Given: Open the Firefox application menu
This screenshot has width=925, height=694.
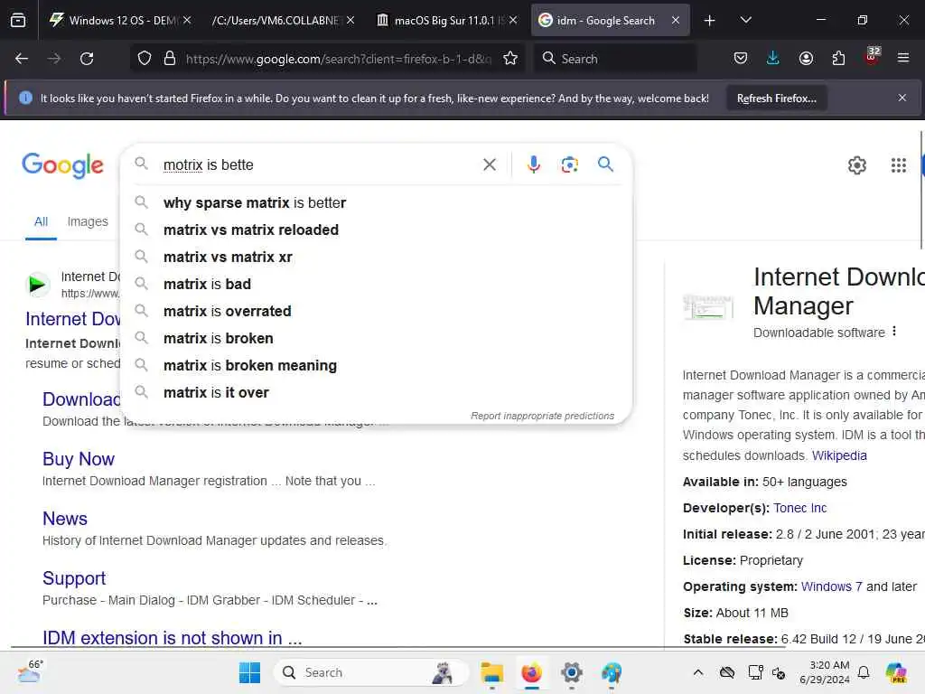Looking at the screenshot, I should 903,59.
